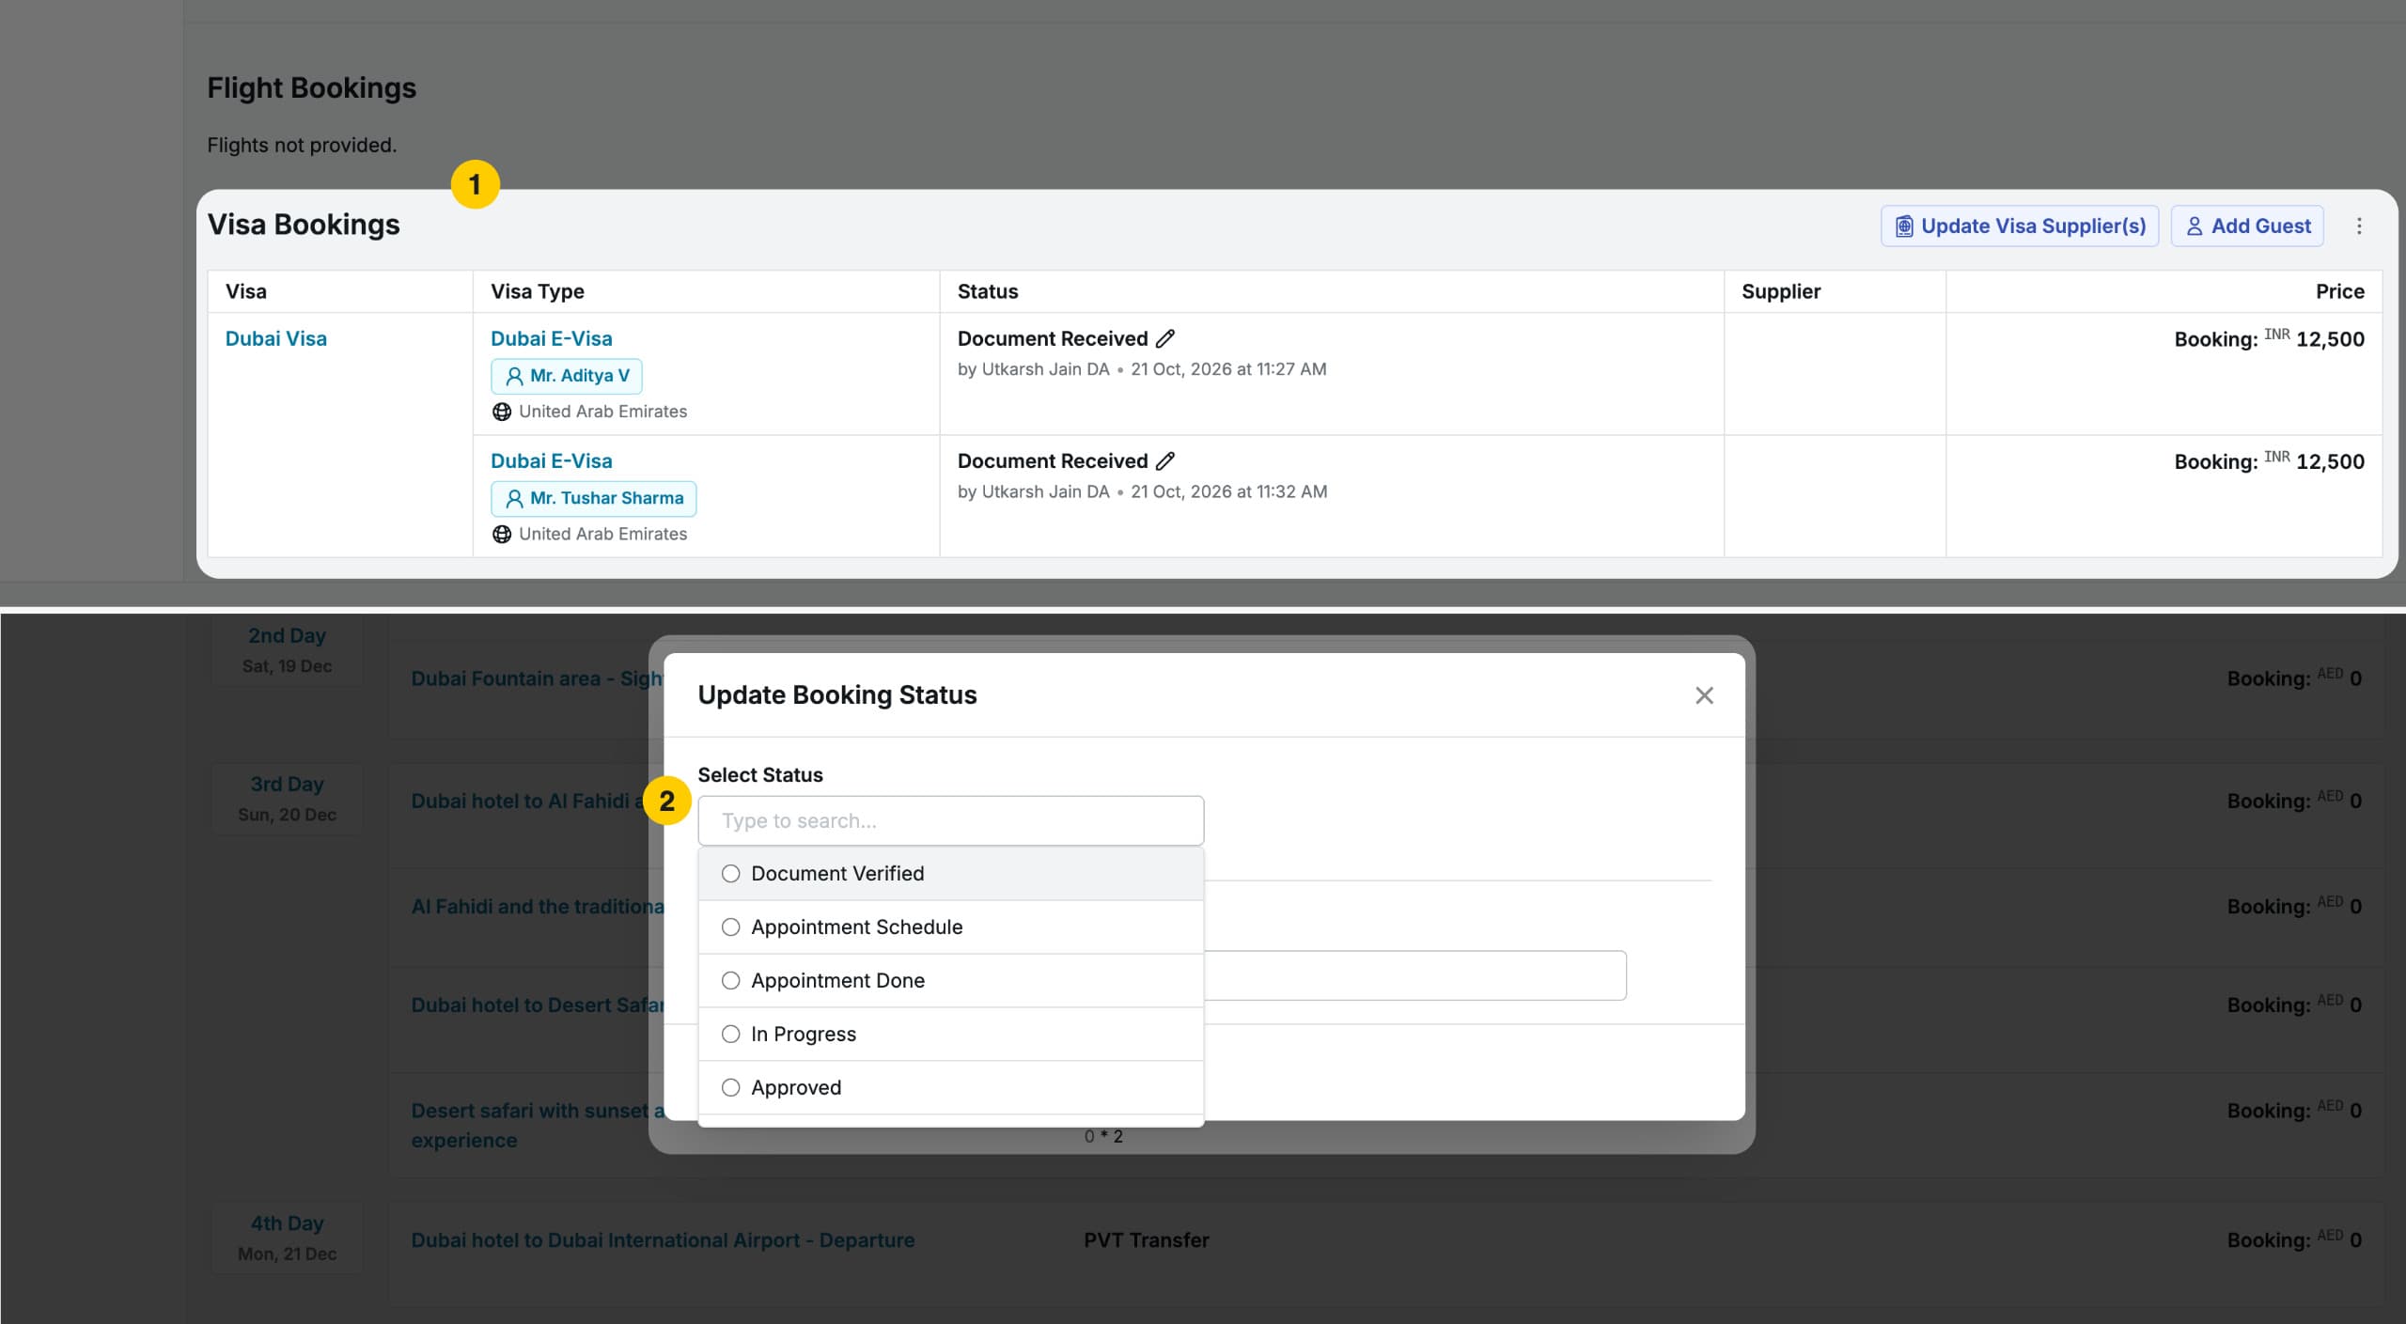Click the Mr. Tushar Sharma guest tag
This screenshot has height=1324, width=2406.
pos(593,498)
